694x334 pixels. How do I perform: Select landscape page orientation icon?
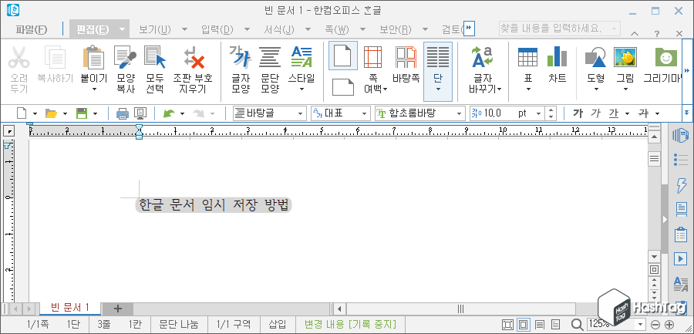click(343, 87)
